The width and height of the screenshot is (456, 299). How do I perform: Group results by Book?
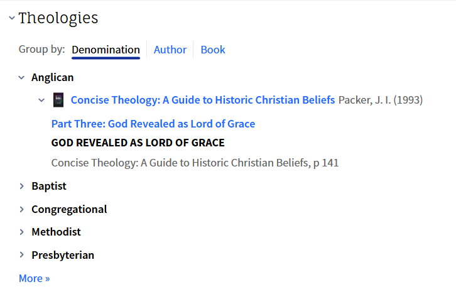point(213,50)
